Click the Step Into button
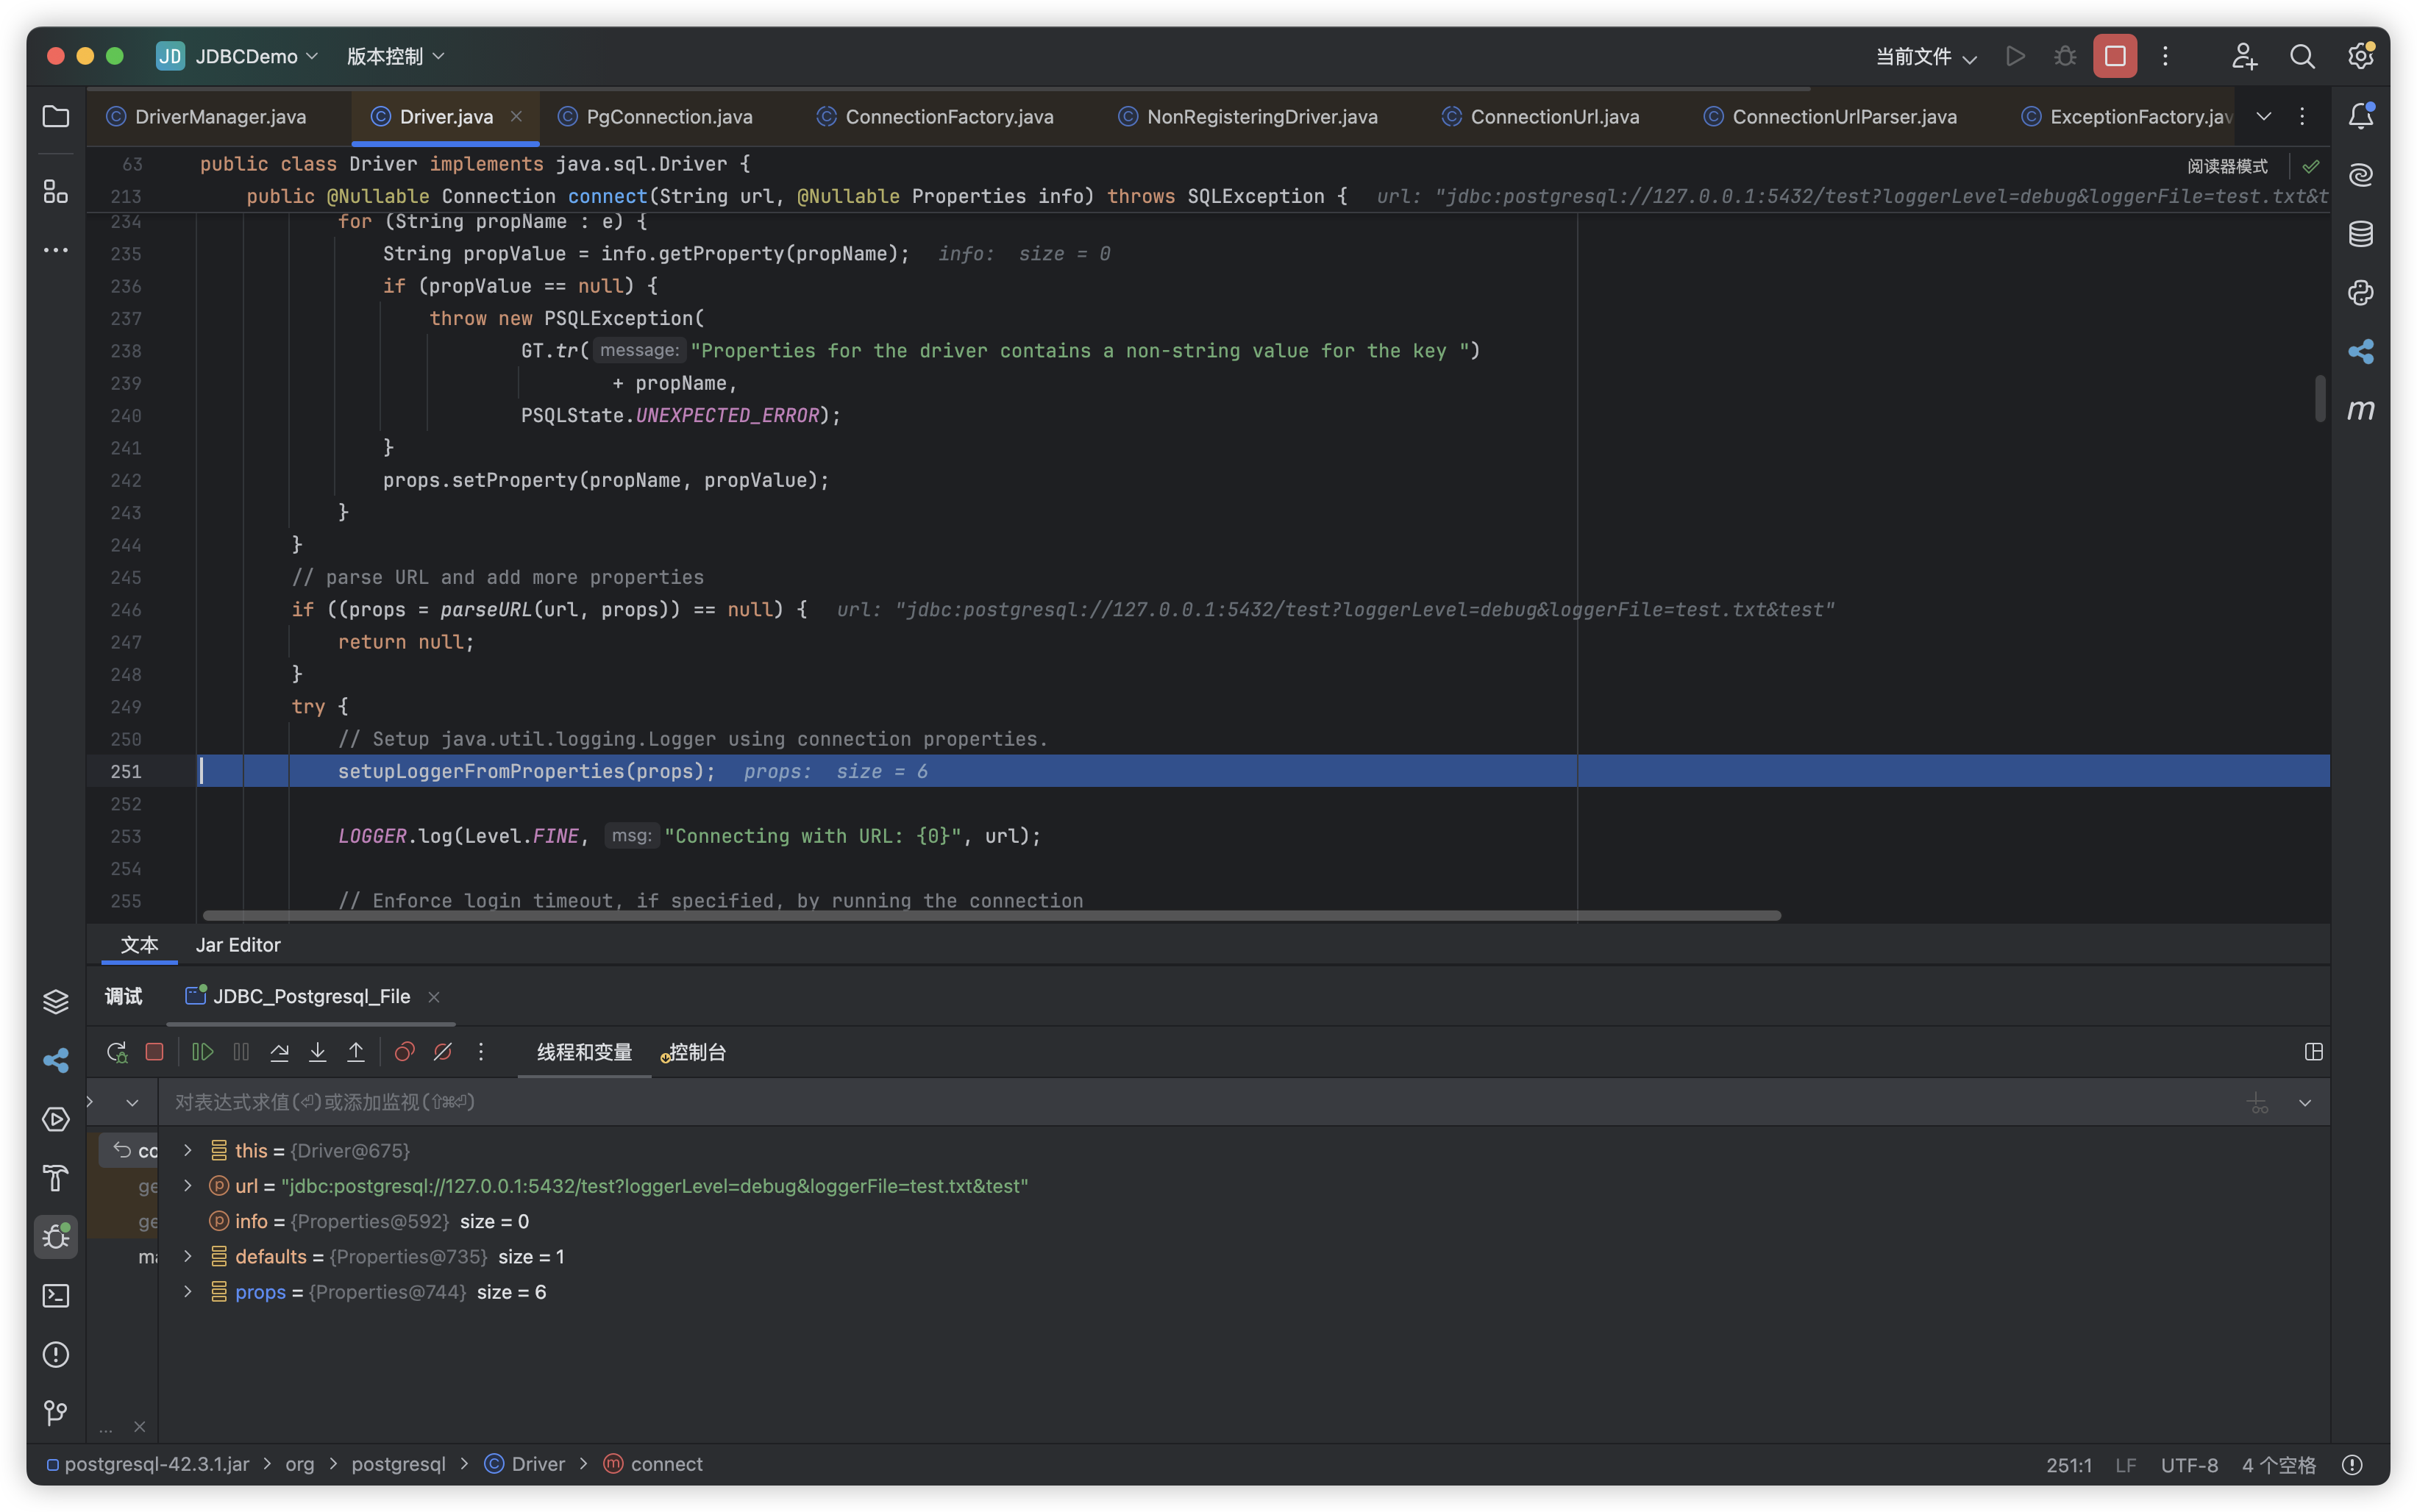 tap(317, 1052)
